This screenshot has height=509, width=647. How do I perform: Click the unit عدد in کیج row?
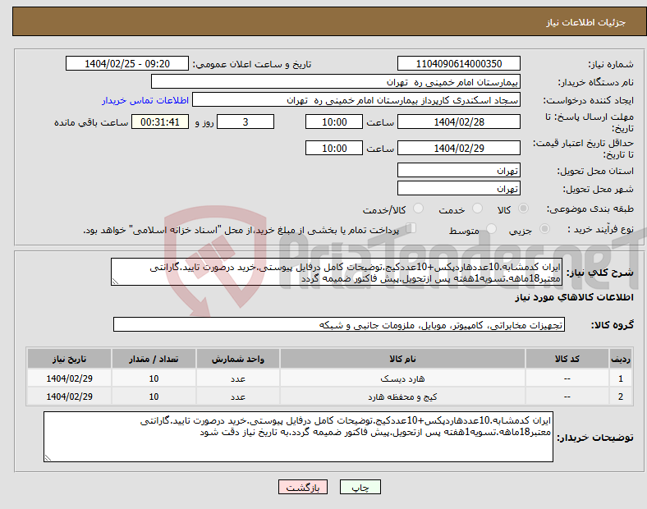tap(238, 397)
